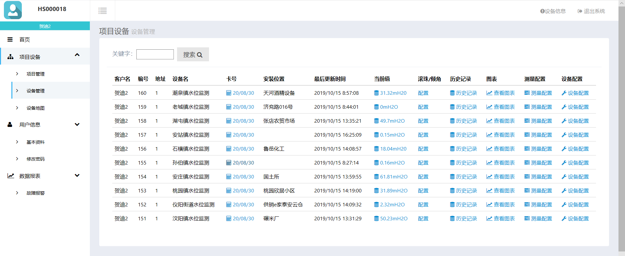Click calendar card icon for device 160
The height and width of the screenshot is (256, 625).
[229, 93]
